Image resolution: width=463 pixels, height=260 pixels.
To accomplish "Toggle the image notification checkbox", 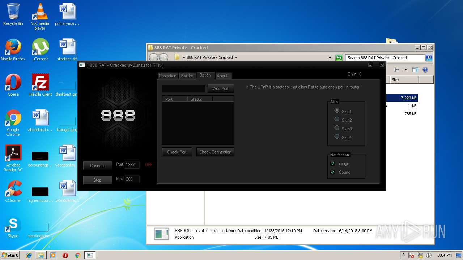I will 333,164.
